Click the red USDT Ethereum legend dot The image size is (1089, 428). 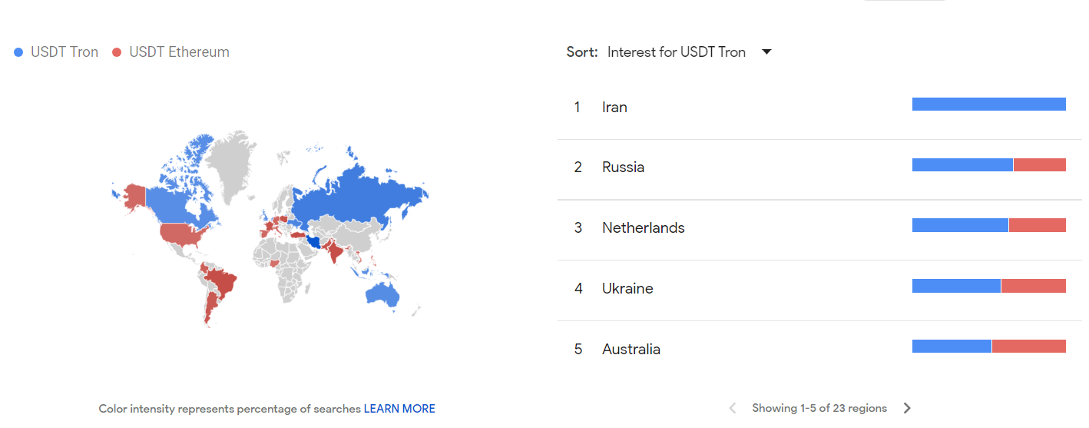coord(117,52)
